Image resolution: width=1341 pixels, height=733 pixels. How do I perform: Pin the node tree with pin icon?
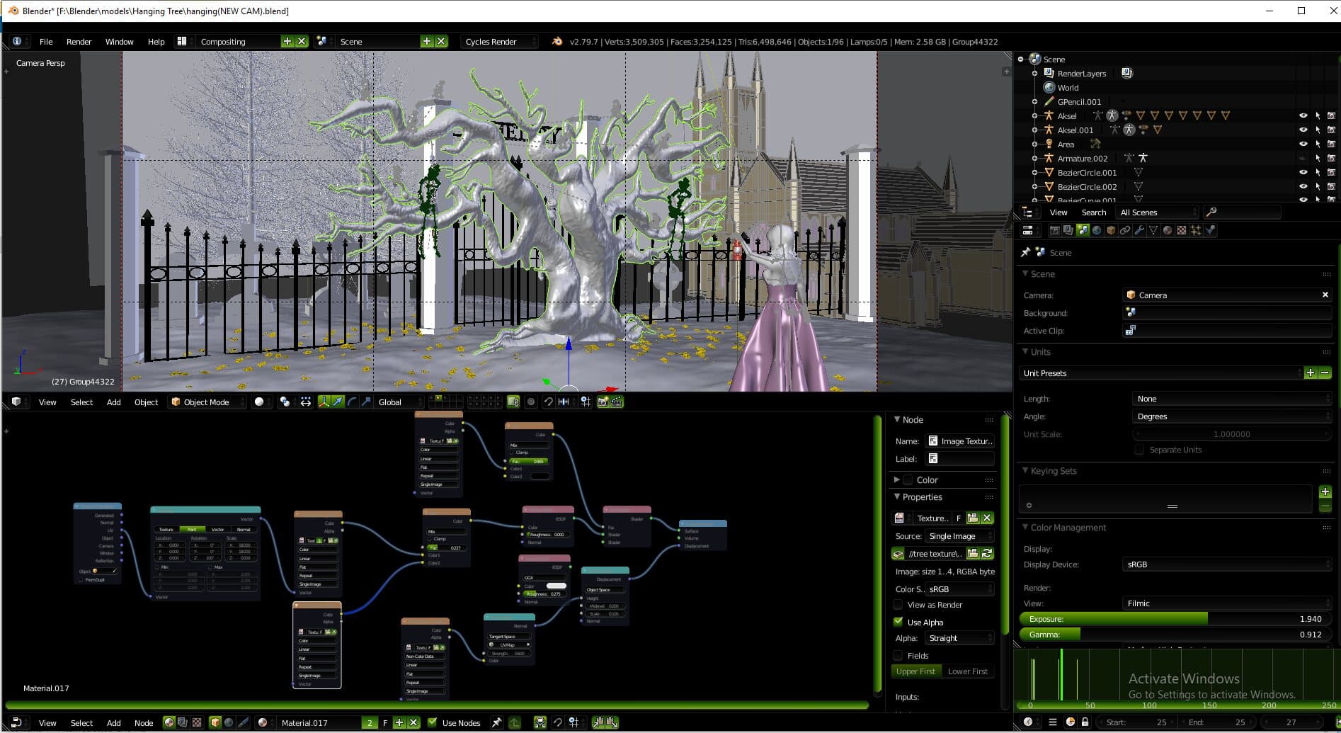(x=496, y=722)
